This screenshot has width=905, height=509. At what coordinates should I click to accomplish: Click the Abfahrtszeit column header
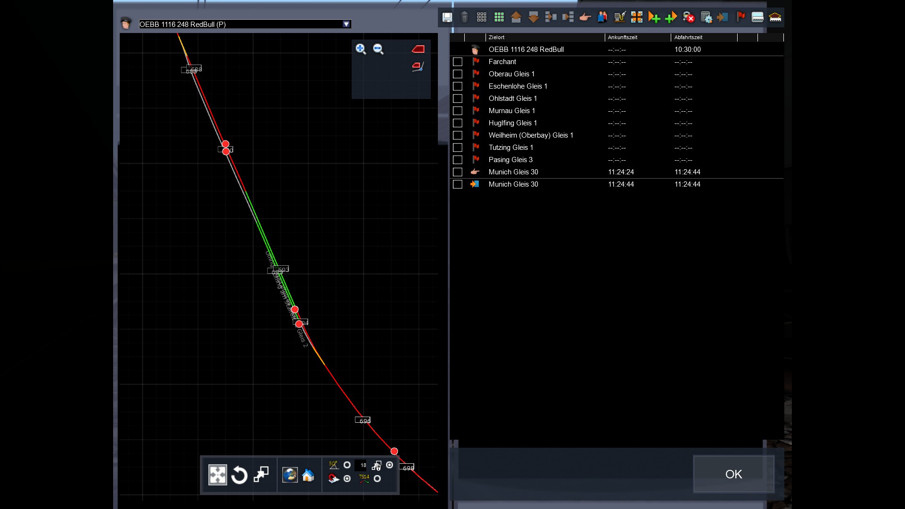pyautogui.click(x=688, y=37)
